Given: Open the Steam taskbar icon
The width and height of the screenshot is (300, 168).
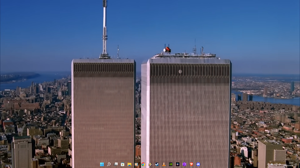Looking at the screenshot, I should pos(157,164).
